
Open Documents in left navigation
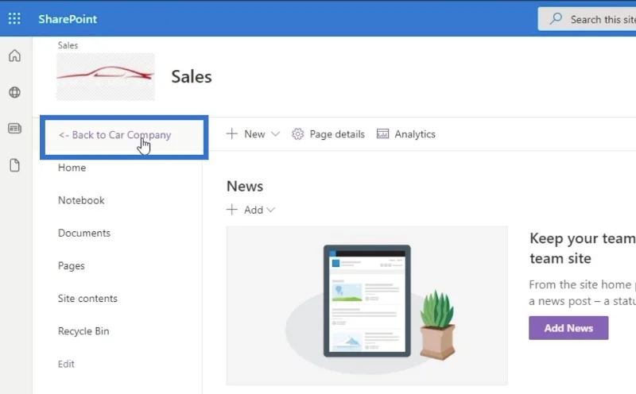[x=84, y=233]
